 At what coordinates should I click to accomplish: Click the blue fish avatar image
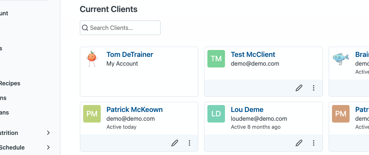[x=340, y=59]
